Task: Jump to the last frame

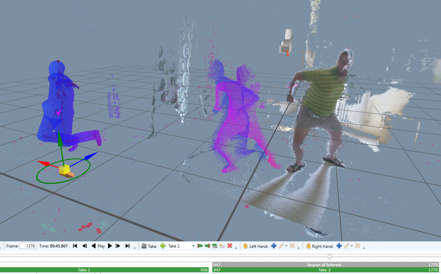Action: coord(127,246)
